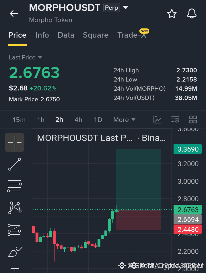Click the 2.6694 entry price label
The width and height of the screenshot is (206, 273).
pos(188,220)
